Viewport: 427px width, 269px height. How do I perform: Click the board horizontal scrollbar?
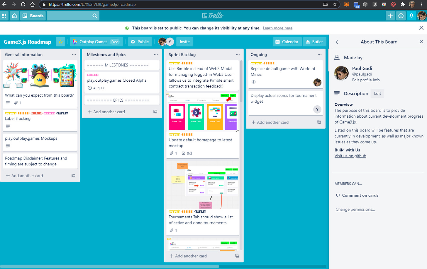(x=109, y=266)
